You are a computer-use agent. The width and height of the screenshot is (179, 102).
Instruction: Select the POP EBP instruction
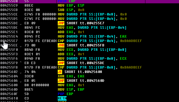point(65,94)
